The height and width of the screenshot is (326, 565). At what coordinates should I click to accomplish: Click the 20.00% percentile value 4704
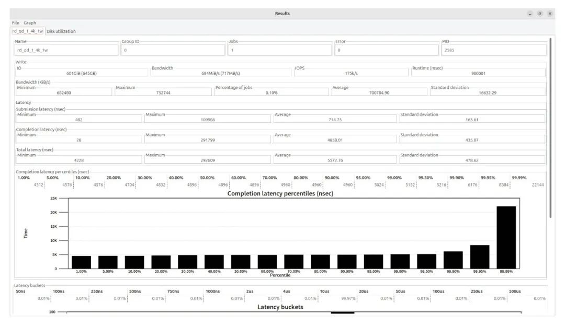coord(129,184)
